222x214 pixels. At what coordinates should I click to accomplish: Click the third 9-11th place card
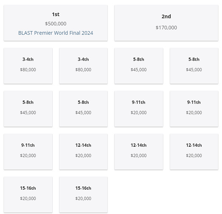tap(28, 152)
